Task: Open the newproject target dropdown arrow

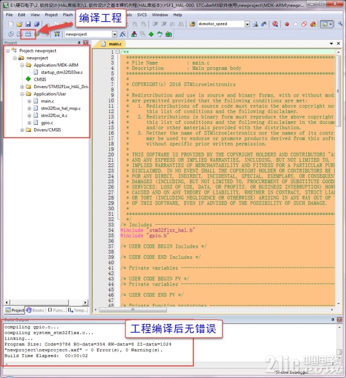Action: (114, 34)
